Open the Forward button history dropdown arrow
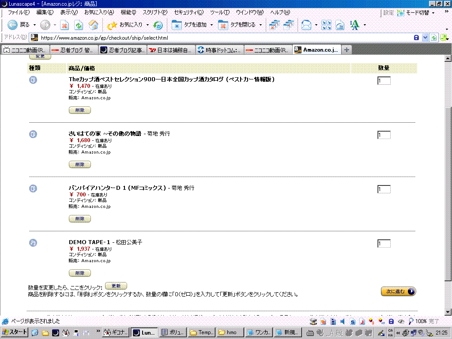The image size is (452, 339). coord(55,25)
